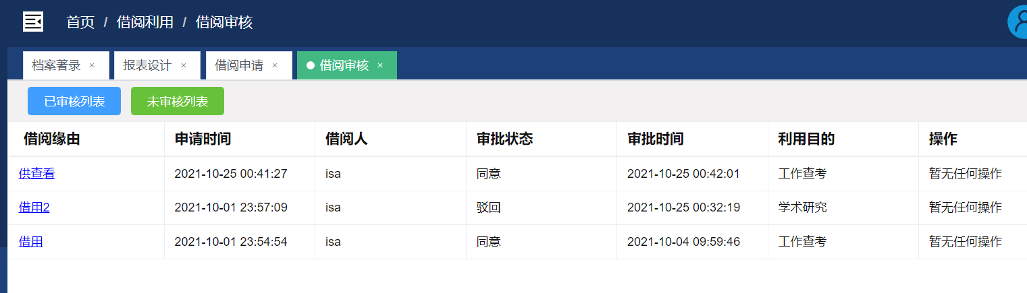Close the 报表设计 tab
Image resolution: width=1027 pixels, height=293 pixels.
184,65
